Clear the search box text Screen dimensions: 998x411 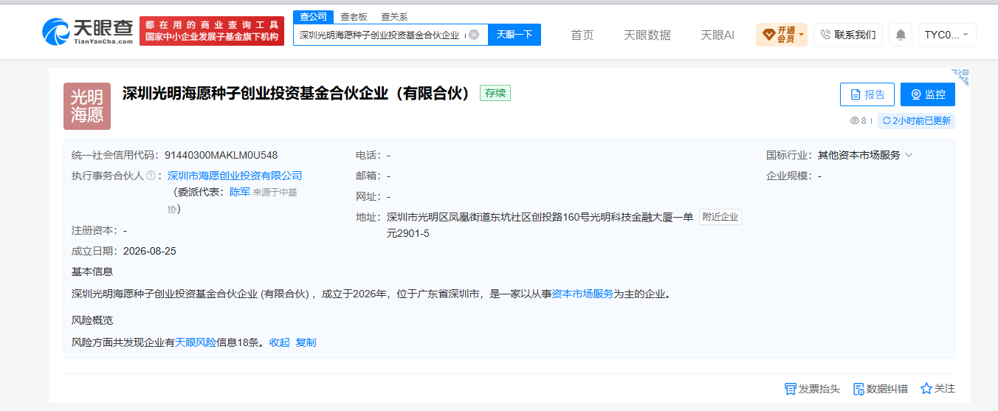point(474,35)
